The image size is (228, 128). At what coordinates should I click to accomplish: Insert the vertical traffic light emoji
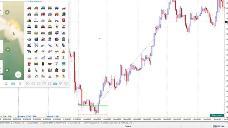coord(43,64)
